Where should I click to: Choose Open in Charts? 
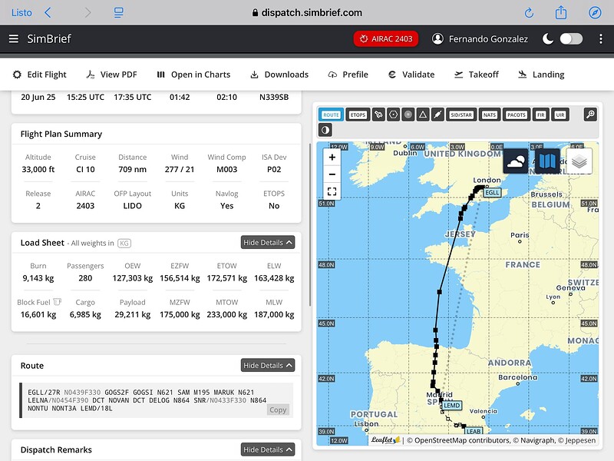coord(193,75)
